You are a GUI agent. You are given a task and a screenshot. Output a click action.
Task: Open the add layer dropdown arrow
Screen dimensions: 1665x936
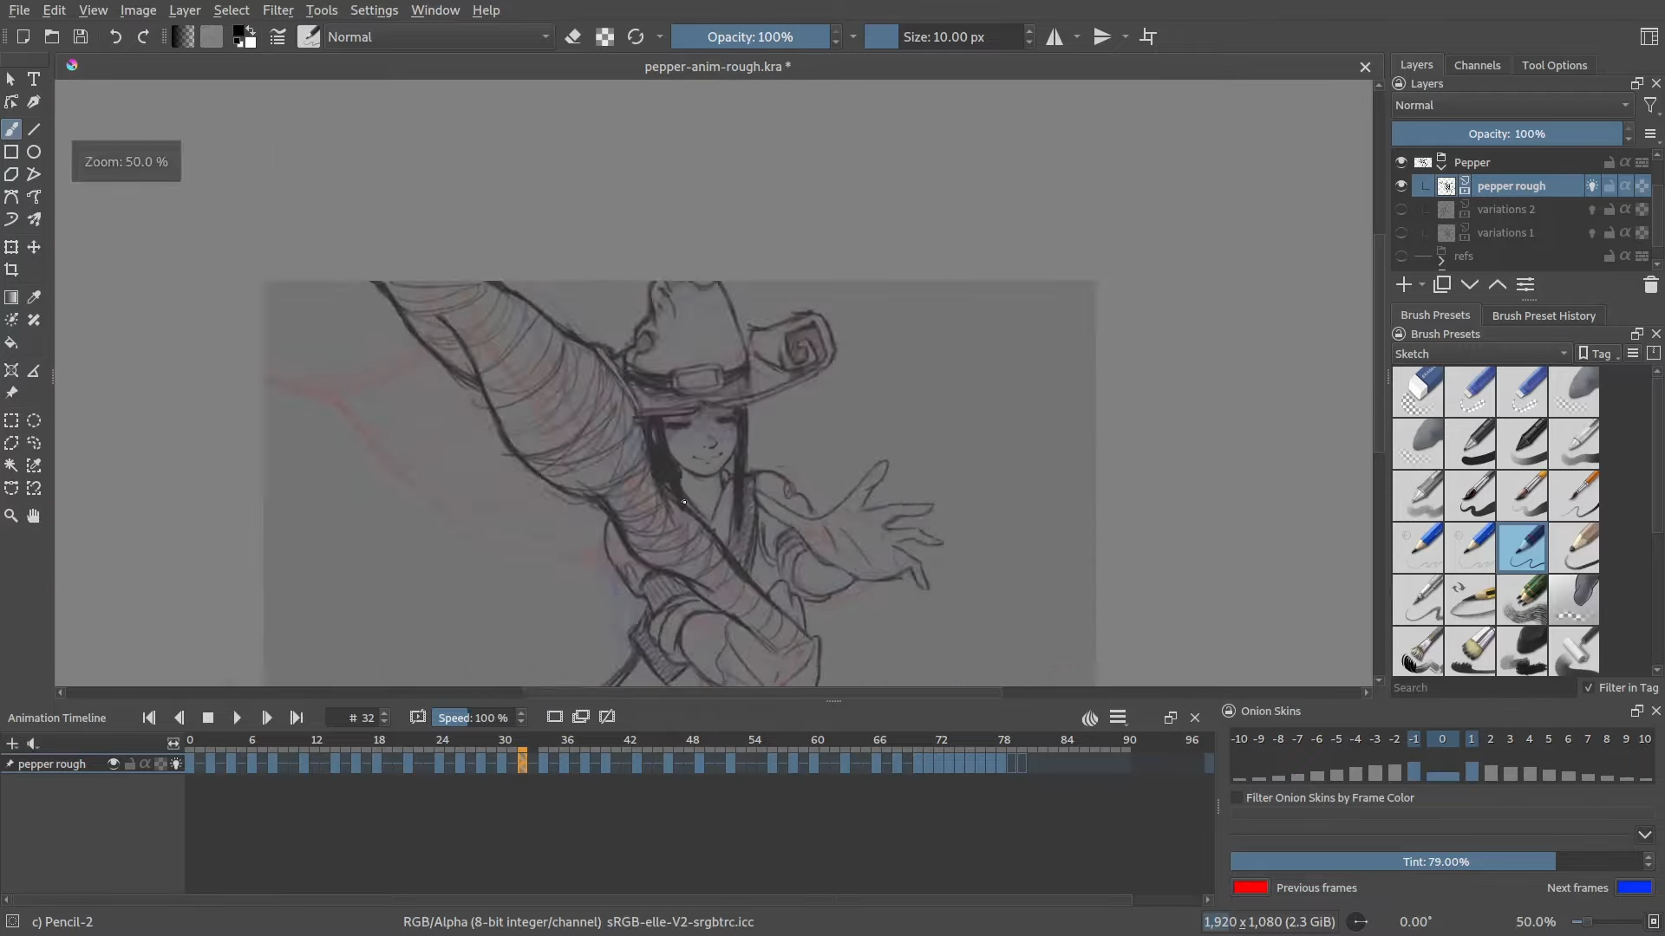pos(1422,284)
